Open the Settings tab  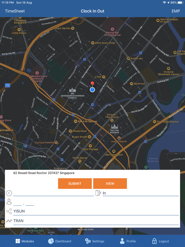pyautogui.click(x=94, y=241)
